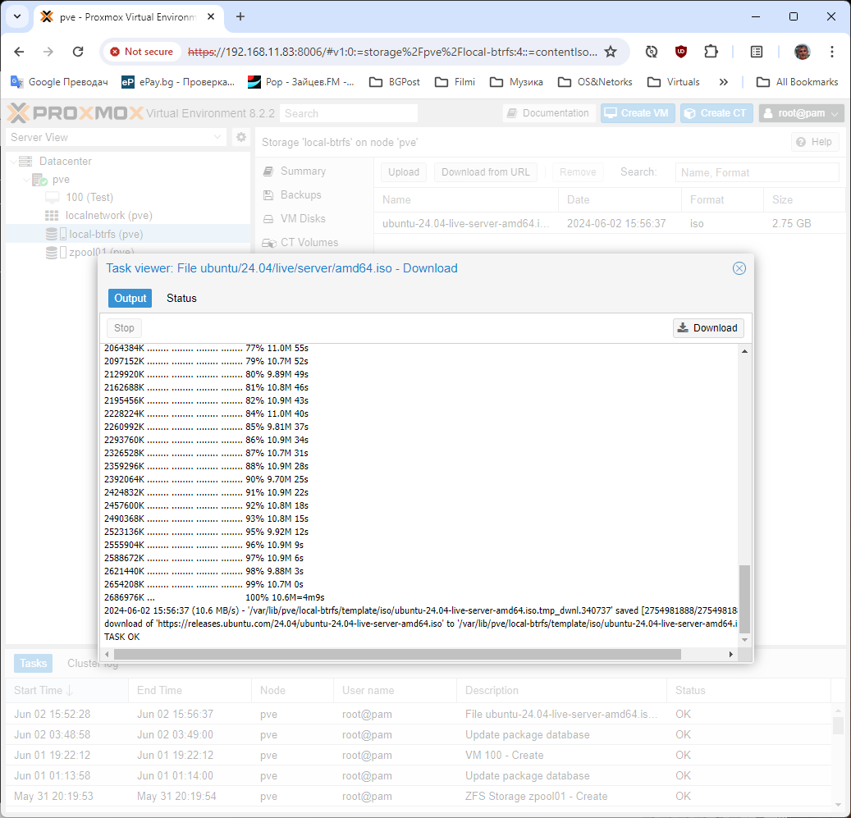This screenshot has height=818, width=851.
Task: Open the All Bookmarks folder
Action: (798, 82)
